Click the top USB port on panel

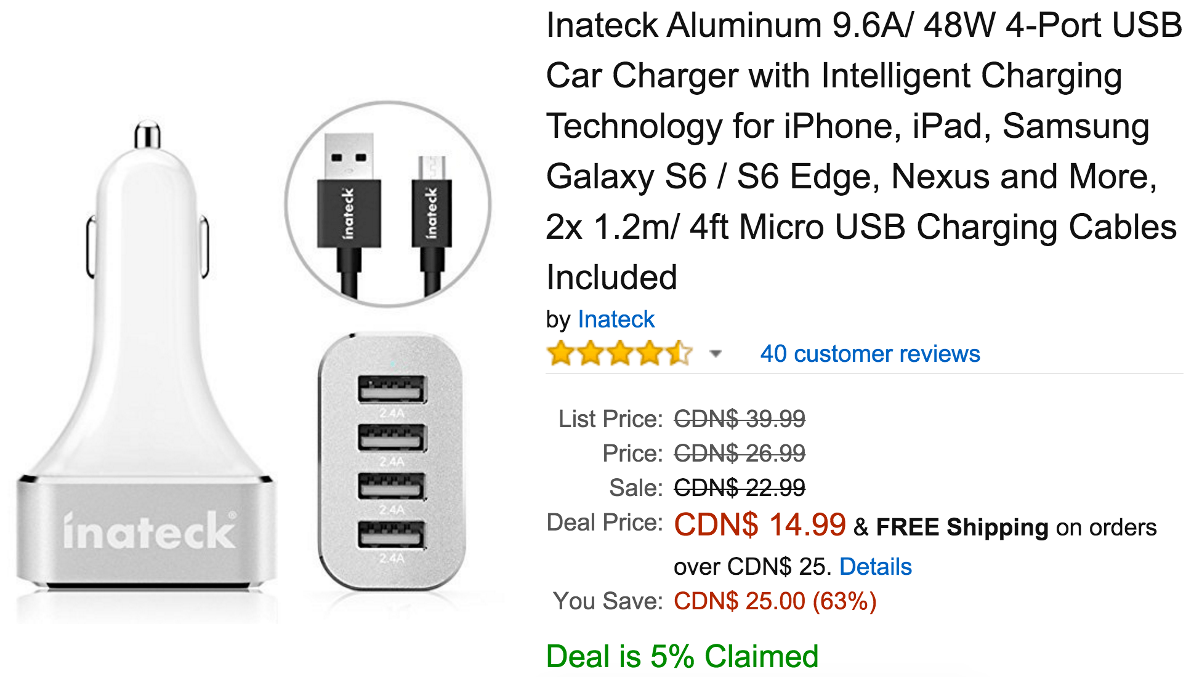coord(392,389)
